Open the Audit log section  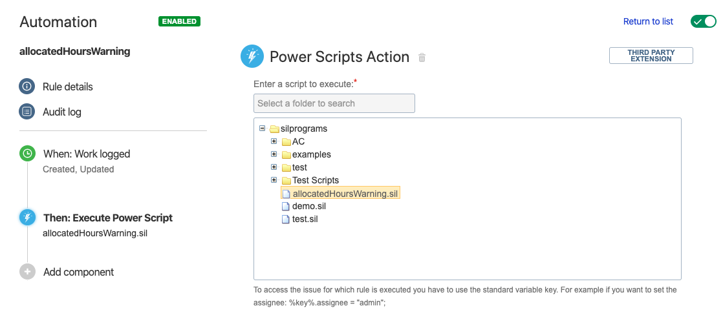(x=62, y=112)
